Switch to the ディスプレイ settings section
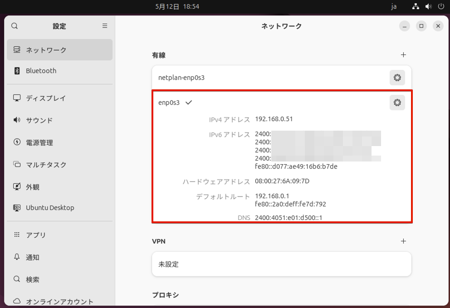 (46, 98)
